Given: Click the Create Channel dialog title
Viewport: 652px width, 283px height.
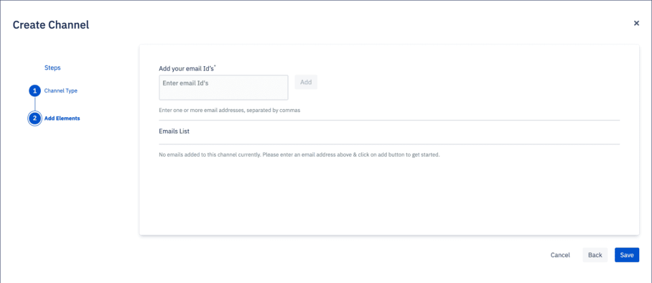Looking at the screenshot, I should click(51, 25).
